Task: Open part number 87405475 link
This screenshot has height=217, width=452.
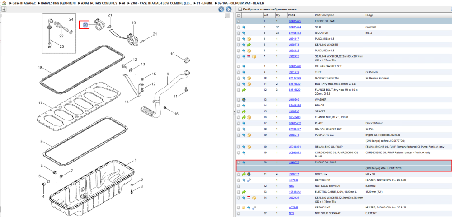Action: tap(295, 21)
